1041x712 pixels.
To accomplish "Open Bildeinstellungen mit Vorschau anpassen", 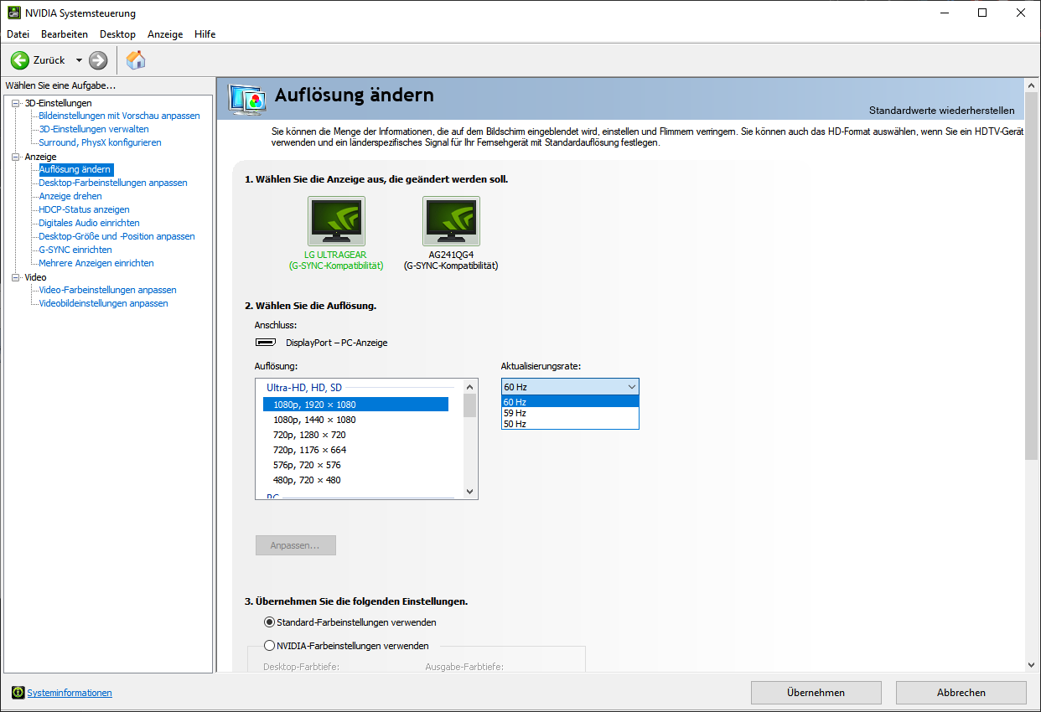I will pos(119,116).
